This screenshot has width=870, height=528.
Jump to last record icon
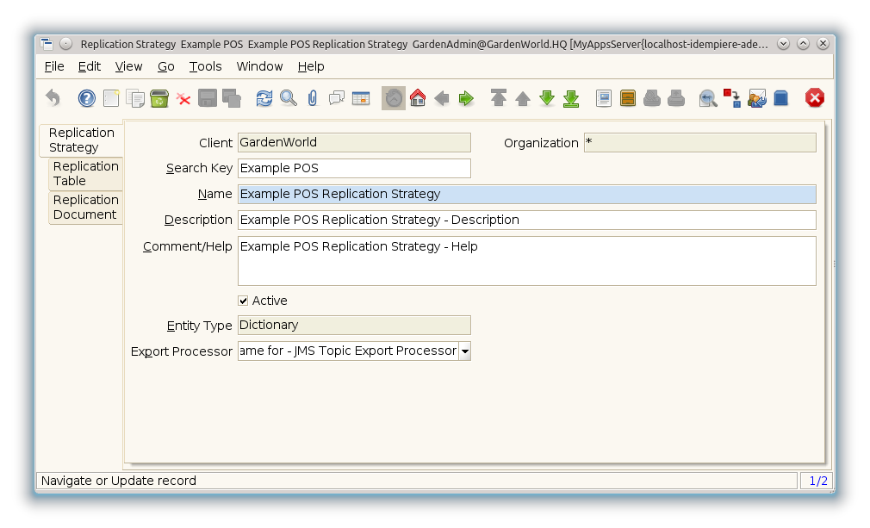tap(571, 98)
